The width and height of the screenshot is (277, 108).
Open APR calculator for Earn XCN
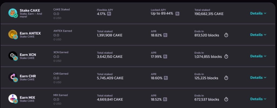point(165,56)
